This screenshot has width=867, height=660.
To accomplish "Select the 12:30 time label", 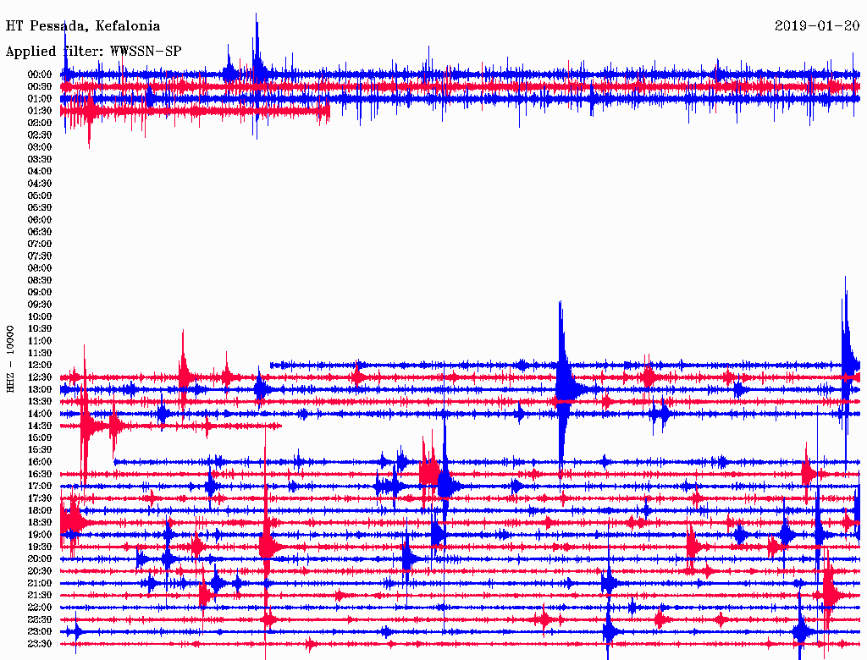I will tap(40, 377).
